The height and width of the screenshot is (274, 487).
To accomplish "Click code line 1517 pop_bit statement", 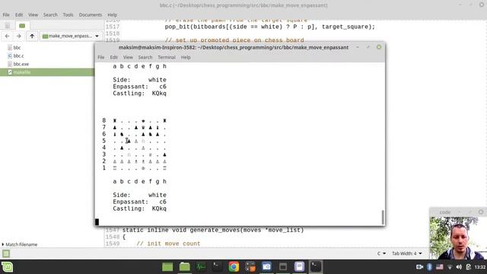I will pos(269,27).
